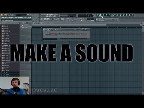Click the song time display
This screenshot has height=108, width=144.
(49, 16)
